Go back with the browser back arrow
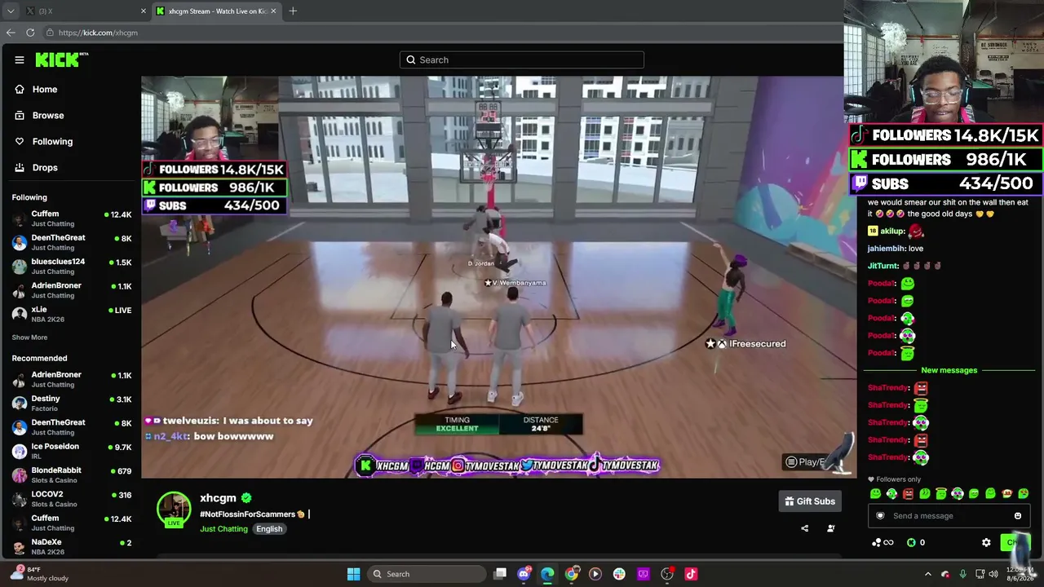1044x587 pixels. coord(11,33)
